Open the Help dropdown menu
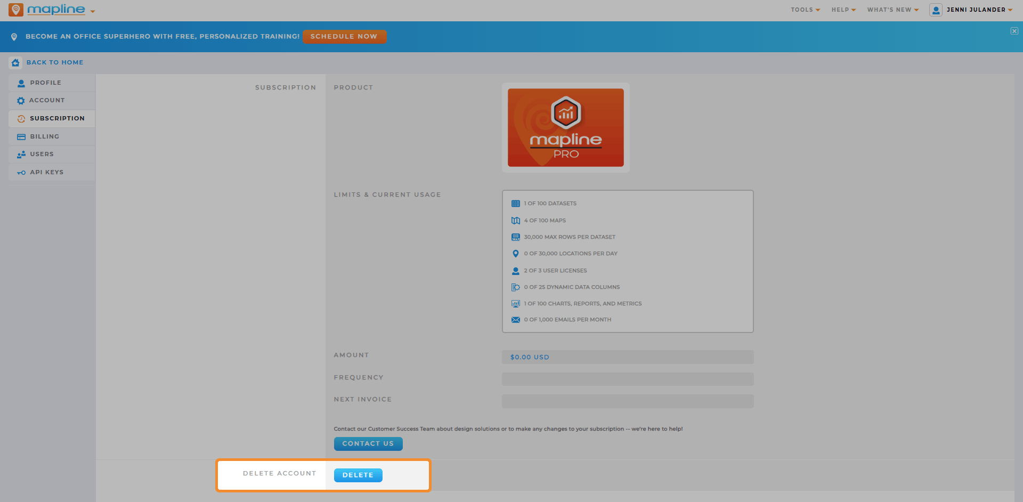This screenshot has height=502, width=1023. point(843,10)
